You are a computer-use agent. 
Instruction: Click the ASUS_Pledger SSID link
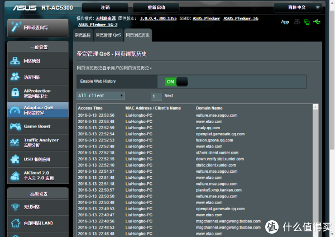(207, 18)
